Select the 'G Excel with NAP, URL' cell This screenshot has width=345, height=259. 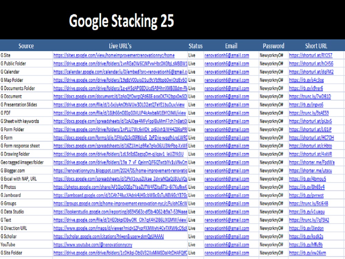26,179
